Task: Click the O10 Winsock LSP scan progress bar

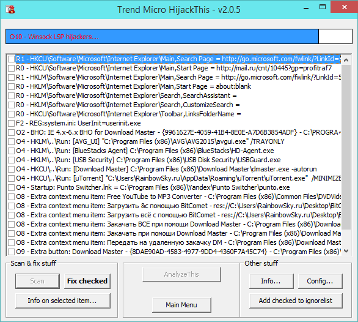Action: 179,37
